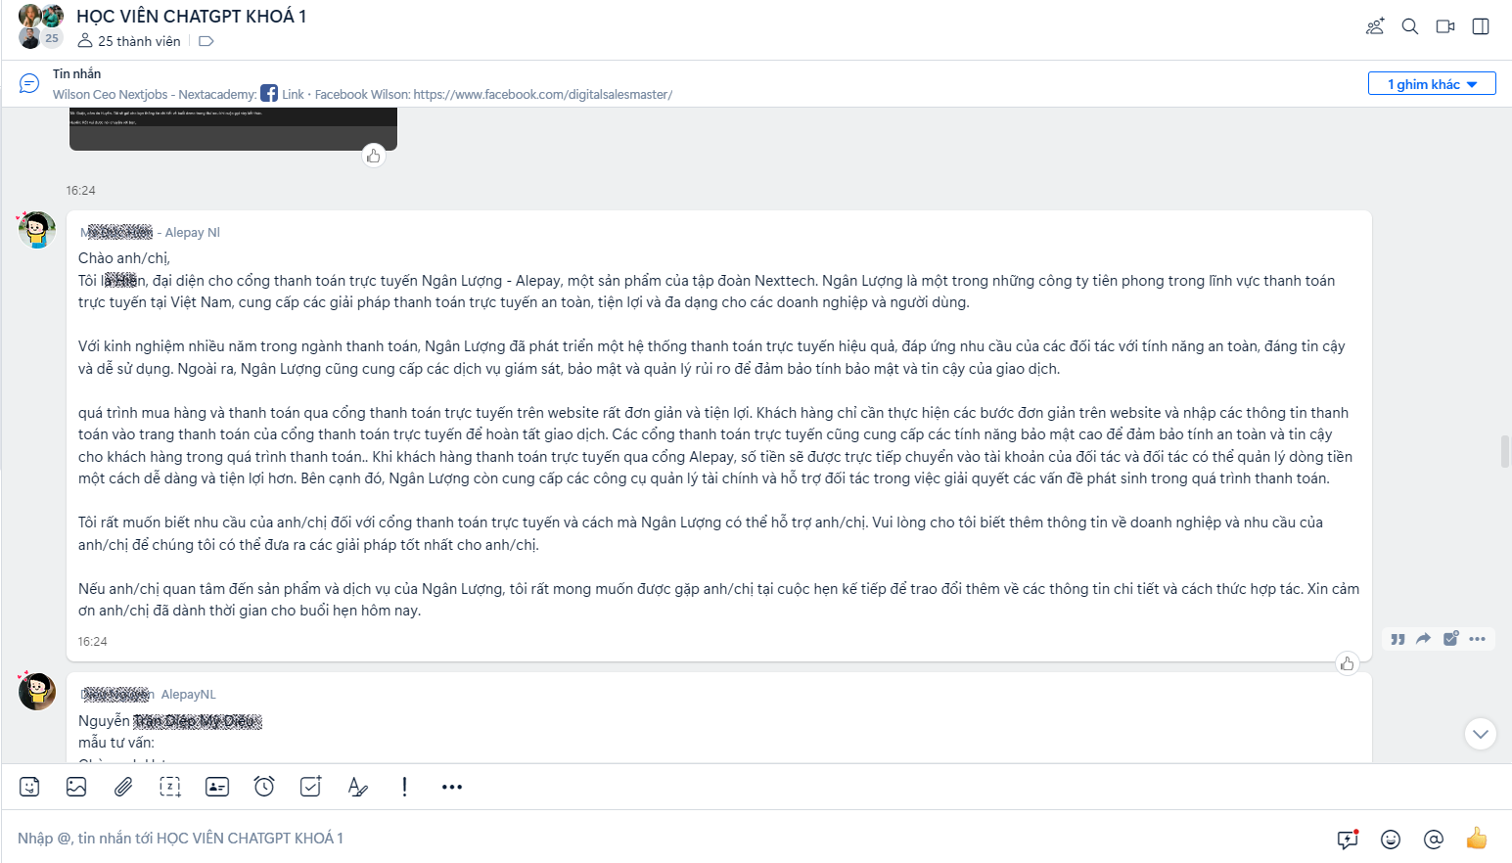Send a thumbs-up like

(1477, 839)
